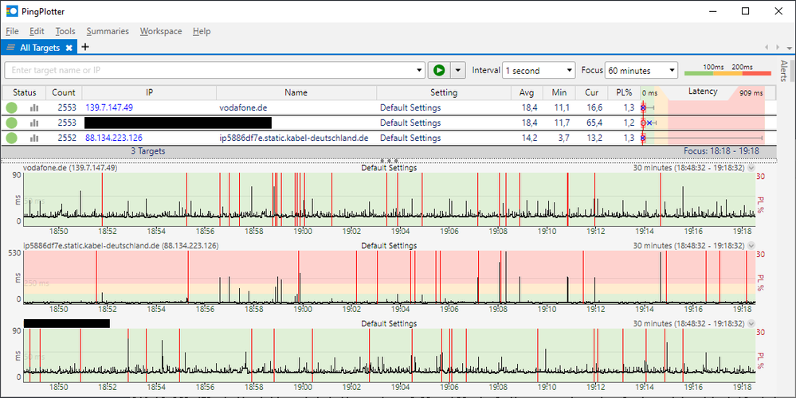Click the green status circle for vodafone.de
Image resolution: width=796 pixels, height=398 pixels.
click(12, 107)
